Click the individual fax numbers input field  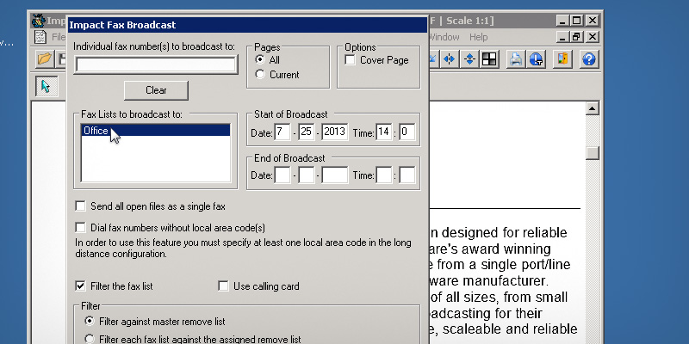(x=156, y=64)
